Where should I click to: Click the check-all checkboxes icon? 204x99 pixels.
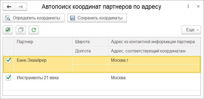[8, 30]
